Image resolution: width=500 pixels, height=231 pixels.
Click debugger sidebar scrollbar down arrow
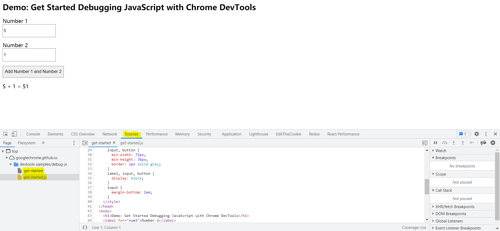pos(497,228)
